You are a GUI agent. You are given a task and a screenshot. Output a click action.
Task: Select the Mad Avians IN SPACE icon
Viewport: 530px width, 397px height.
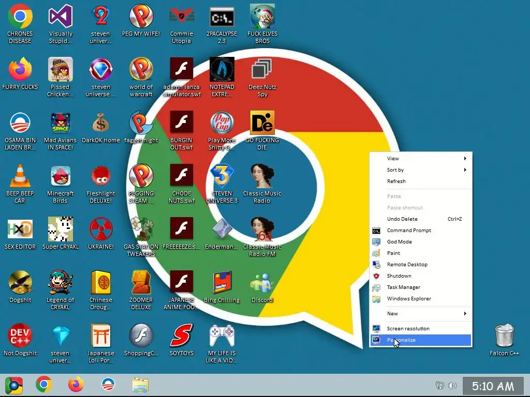pos(61,123)
